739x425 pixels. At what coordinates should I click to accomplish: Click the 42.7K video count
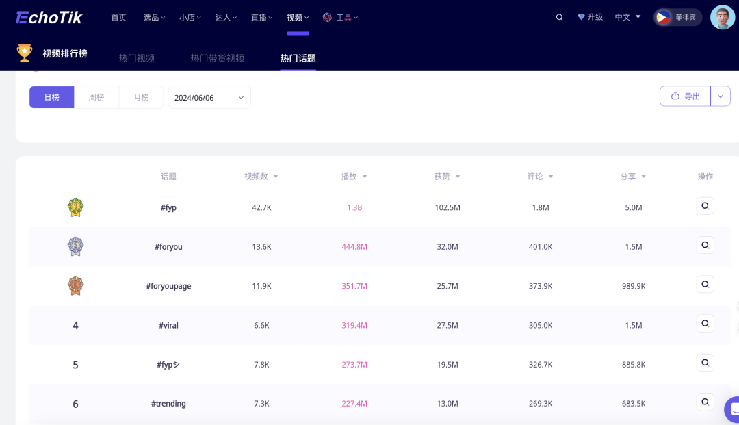[x=261, y=207]
